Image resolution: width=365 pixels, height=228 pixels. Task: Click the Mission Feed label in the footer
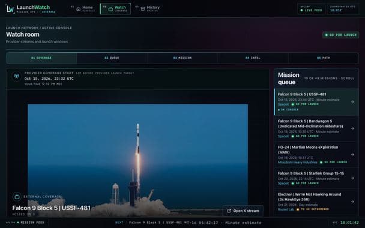32,223
